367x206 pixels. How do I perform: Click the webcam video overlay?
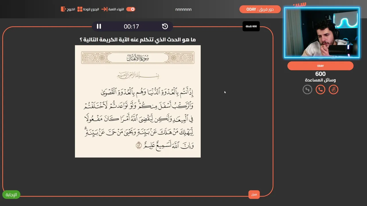(x=322, y=33)
